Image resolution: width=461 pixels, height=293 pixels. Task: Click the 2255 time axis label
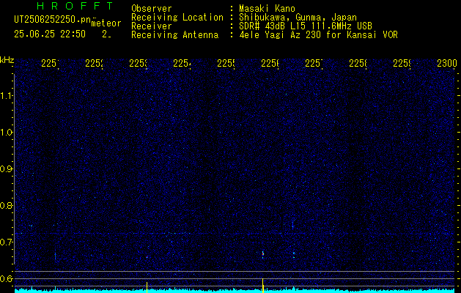pos(226,64)
